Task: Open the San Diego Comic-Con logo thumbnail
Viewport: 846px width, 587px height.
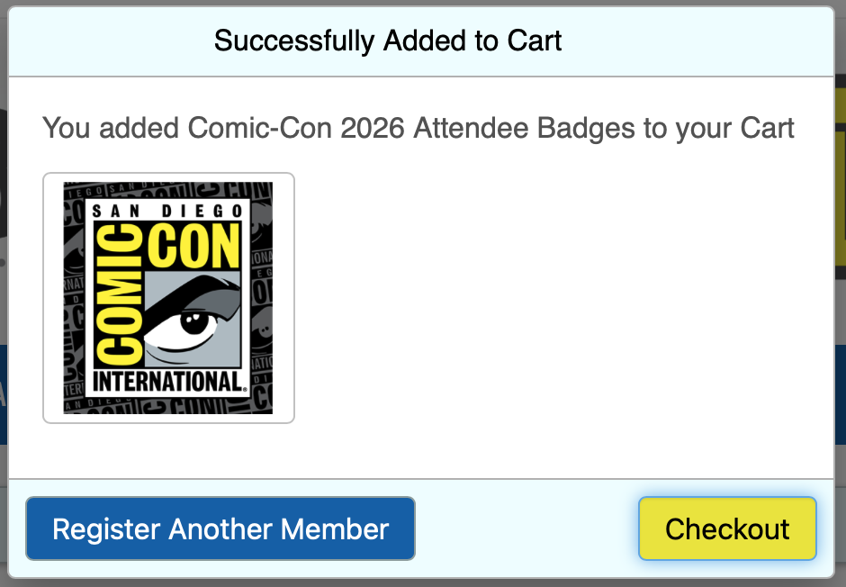Action: coord(168,298)
